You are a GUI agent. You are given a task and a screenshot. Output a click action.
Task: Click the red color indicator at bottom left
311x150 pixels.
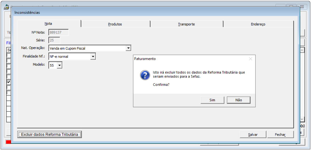coord(8,142)
